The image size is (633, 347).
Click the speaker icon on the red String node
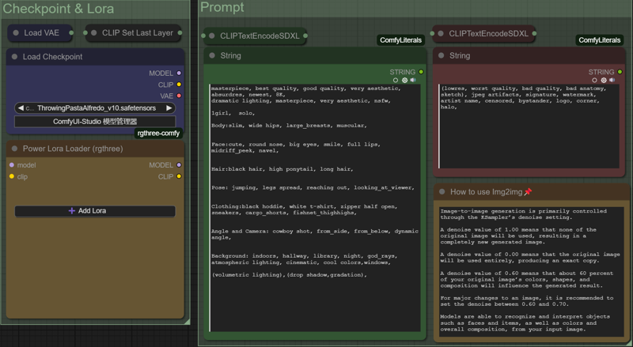612,81
